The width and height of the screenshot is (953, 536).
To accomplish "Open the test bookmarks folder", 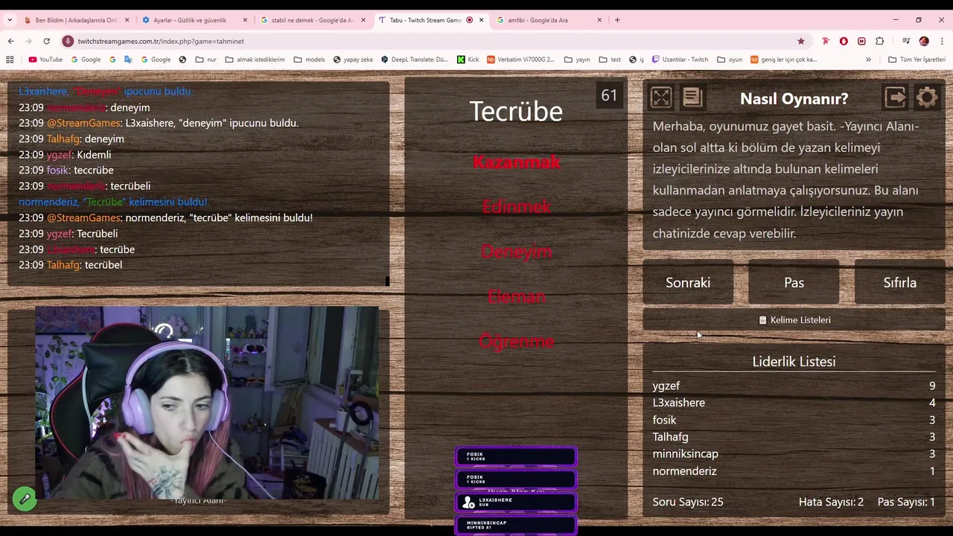I will [610, 60].
